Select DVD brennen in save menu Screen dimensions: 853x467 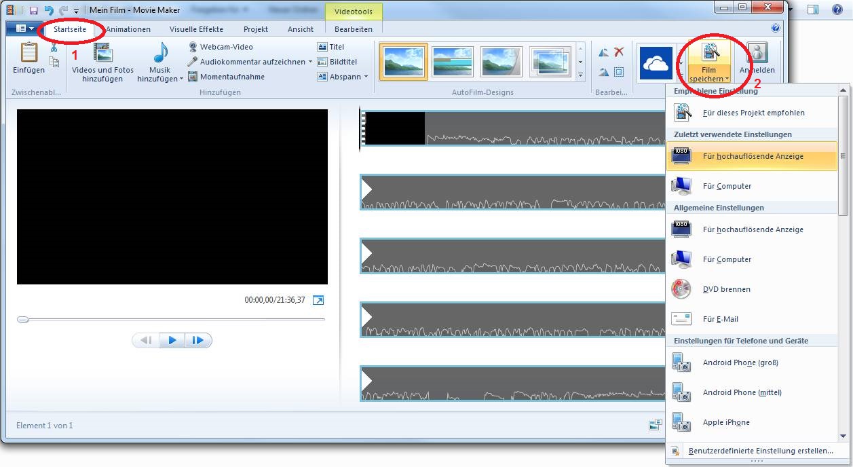pyautogui.click(x=726, y=289)
